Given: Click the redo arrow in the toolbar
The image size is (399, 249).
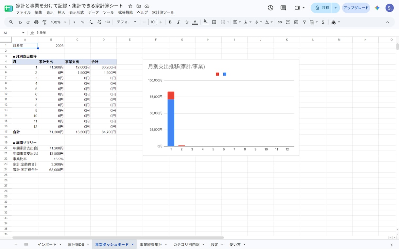Looking at the screenshot, I should (x=28, y=22).
